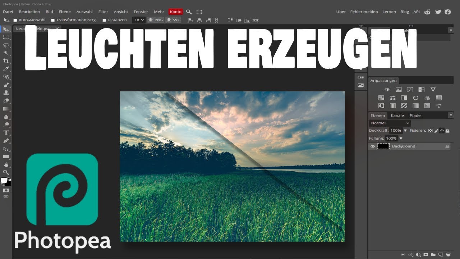Select the Hand tool
Viewport: 460px width, 259px height.
6,165
